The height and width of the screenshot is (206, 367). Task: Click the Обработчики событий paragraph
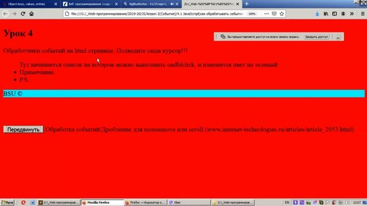[96, 51]
